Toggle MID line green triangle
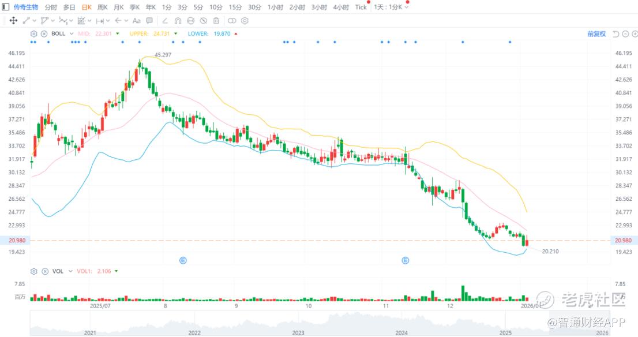638x337 pixels. click(118, 34)
